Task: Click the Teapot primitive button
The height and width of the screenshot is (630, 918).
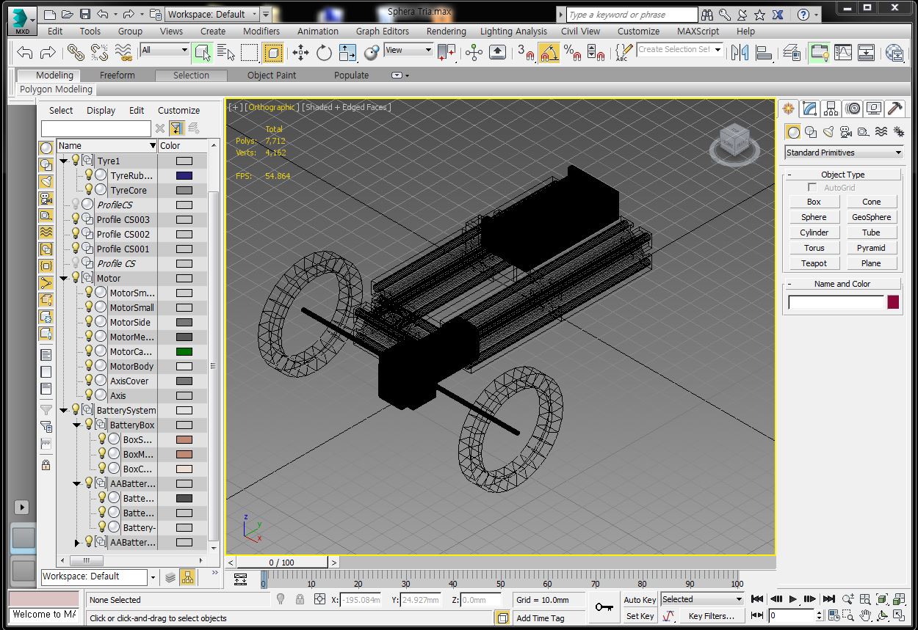Action: point(814,263)
